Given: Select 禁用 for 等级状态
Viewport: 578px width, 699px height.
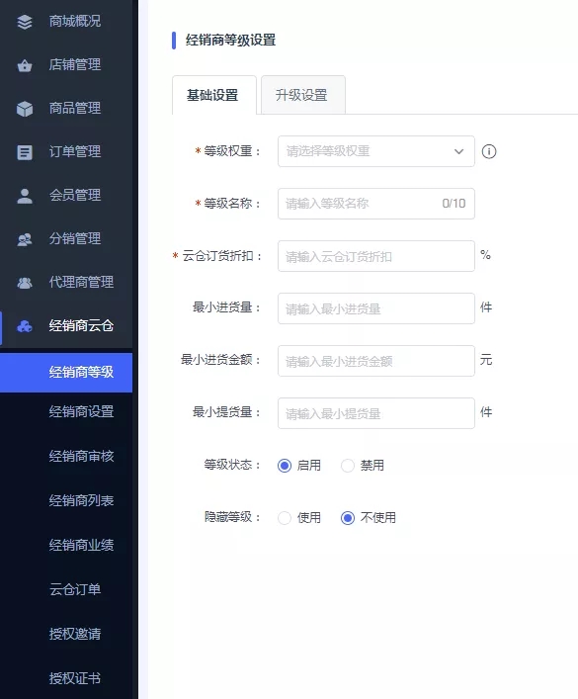Looking at the screenshot, I should coord(348,466).
